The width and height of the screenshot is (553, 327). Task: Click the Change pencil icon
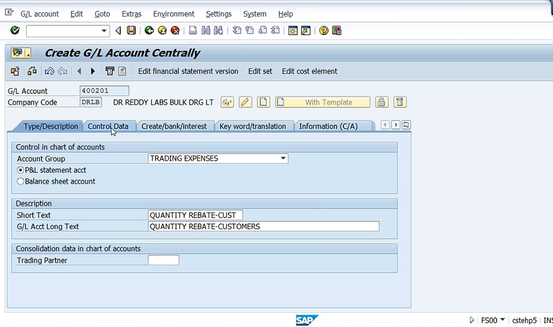tap(245, 102)
